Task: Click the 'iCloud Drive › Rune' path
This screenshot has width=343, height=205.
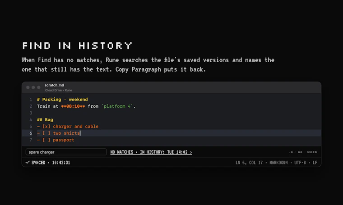Action: (58, 90)
